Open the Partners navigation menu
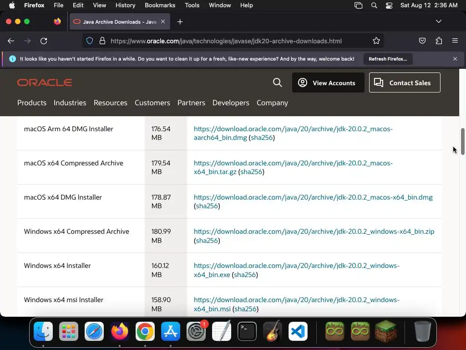The width and height of the screenshot is (466, 350). point(191,103)
